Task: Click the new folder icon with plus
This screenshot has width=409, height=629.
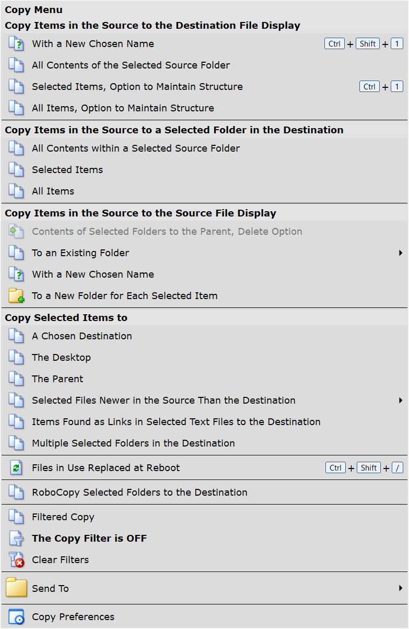Action: tap(16, 296)
